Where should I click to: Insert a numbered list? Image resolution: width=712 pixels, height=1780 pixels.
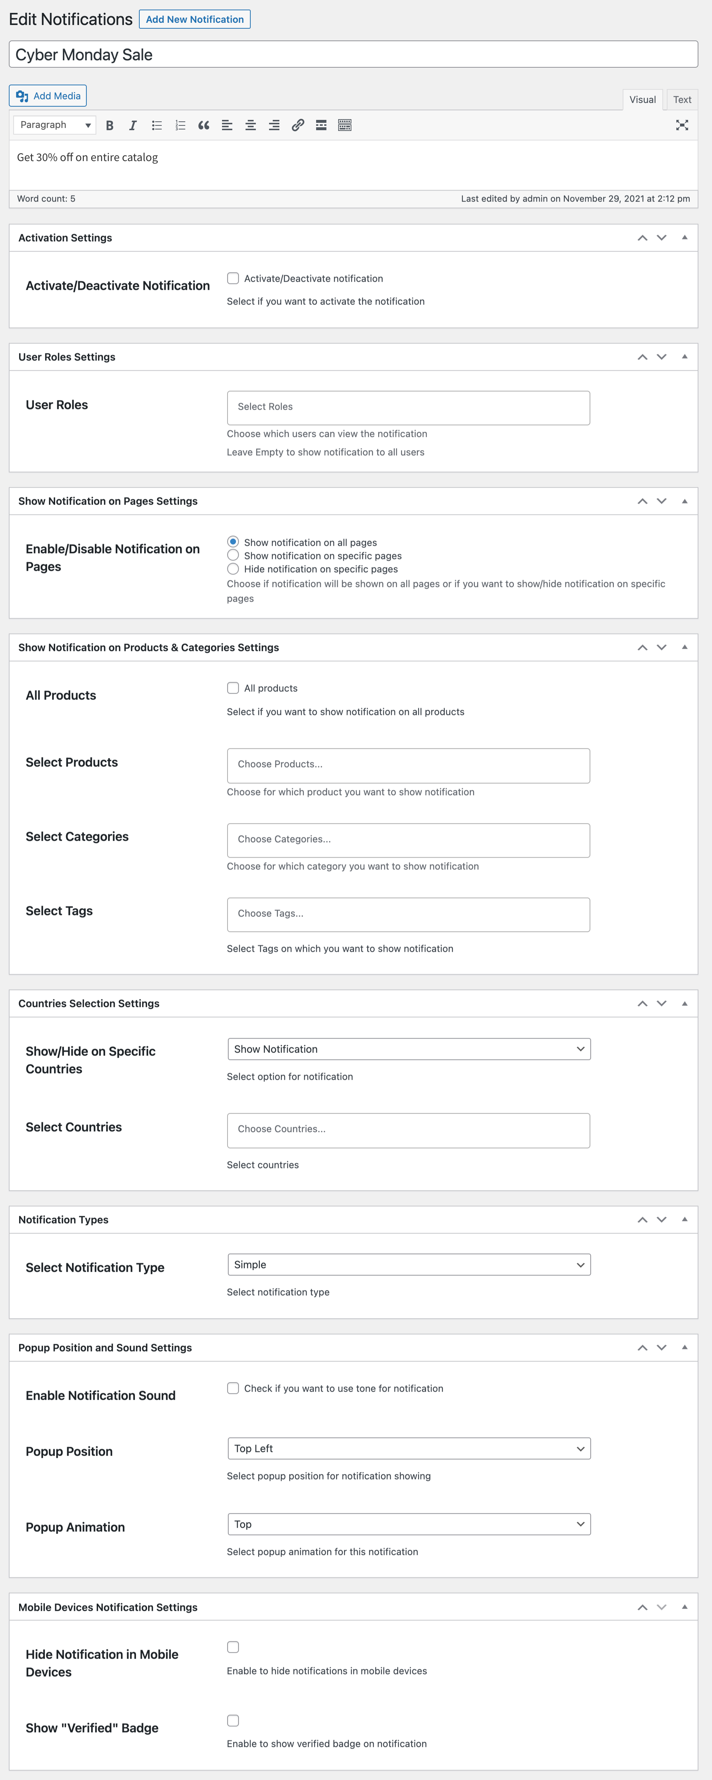[179, 125]
